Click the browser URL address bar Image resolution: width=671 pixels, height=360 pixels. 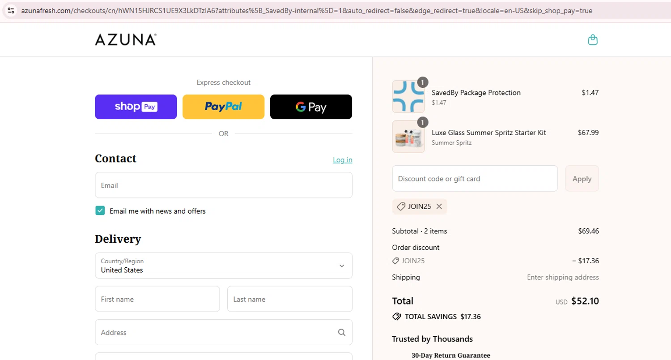pos(307,10)
